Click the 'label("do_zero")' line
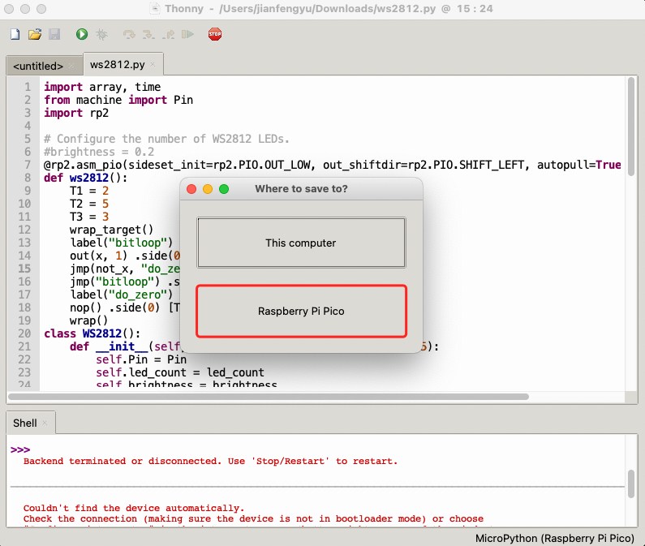Viewport: 645px width, 546px height. pos(122,294)
